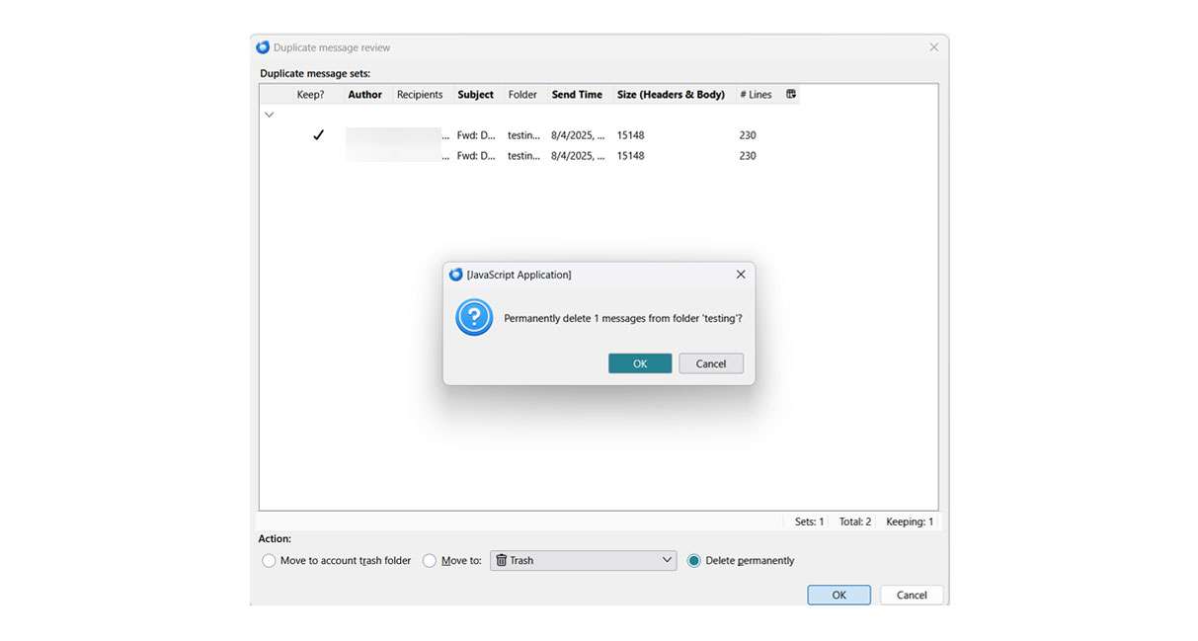Image resolution: width=1198 pixels, height=641 pixels.
Task: Sort by the Send Time column header
Action: click(x=577, y=95)
